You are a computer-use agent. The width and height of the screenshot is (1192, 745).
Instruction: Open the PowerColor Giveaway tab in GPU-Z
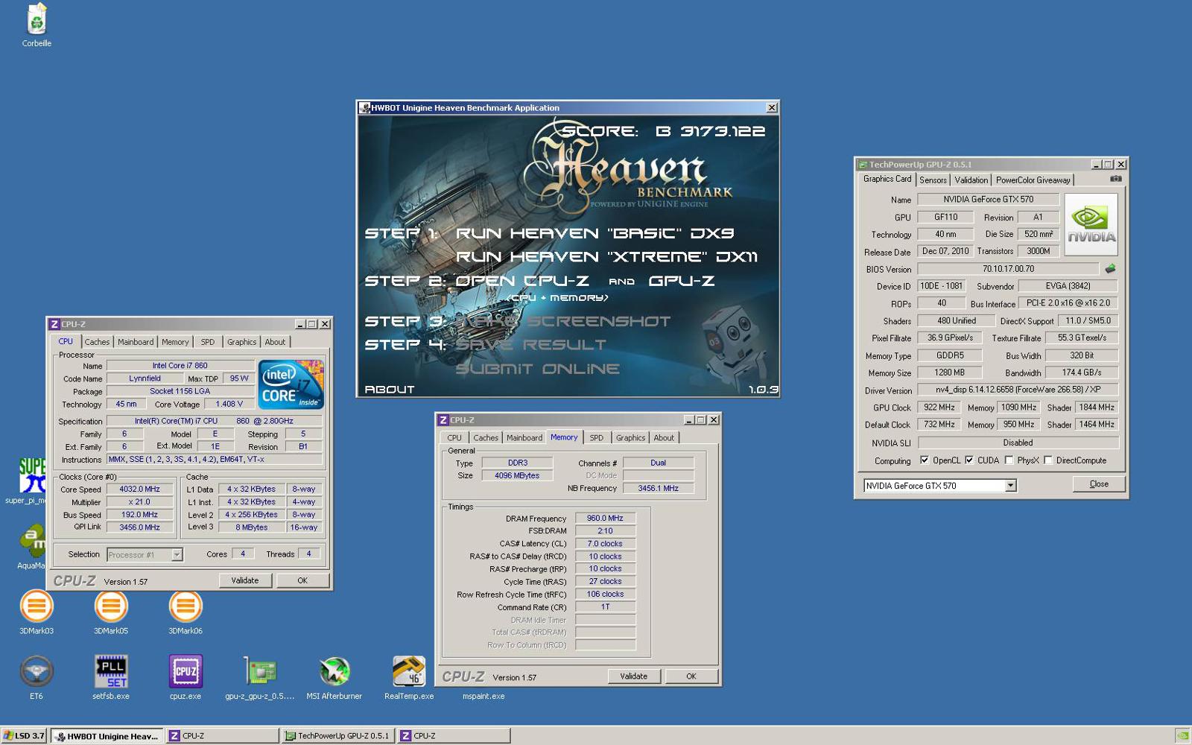[1033, 180]
